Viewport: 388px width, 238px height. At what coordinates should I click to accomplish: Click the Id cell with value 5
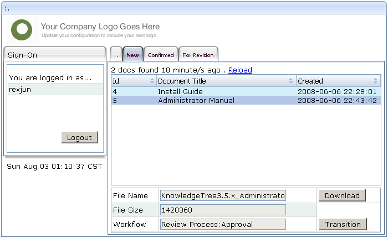point(115,101)
